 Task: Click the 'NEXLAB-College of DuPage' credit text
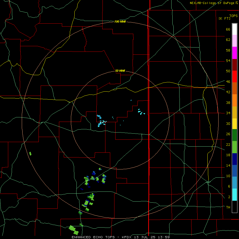point(212,3)
